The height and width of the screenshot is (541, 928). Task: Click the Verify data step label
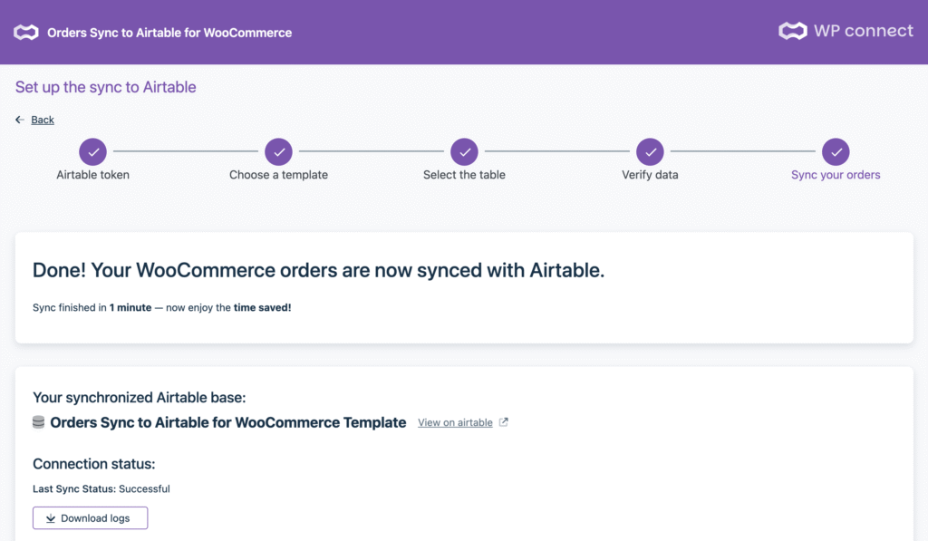pos(650,175)
